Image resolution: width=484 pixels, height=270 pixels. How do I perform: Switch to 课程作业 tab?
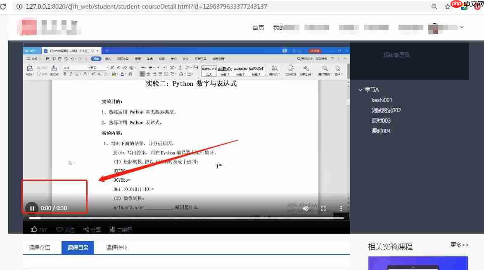coord(116,248)
